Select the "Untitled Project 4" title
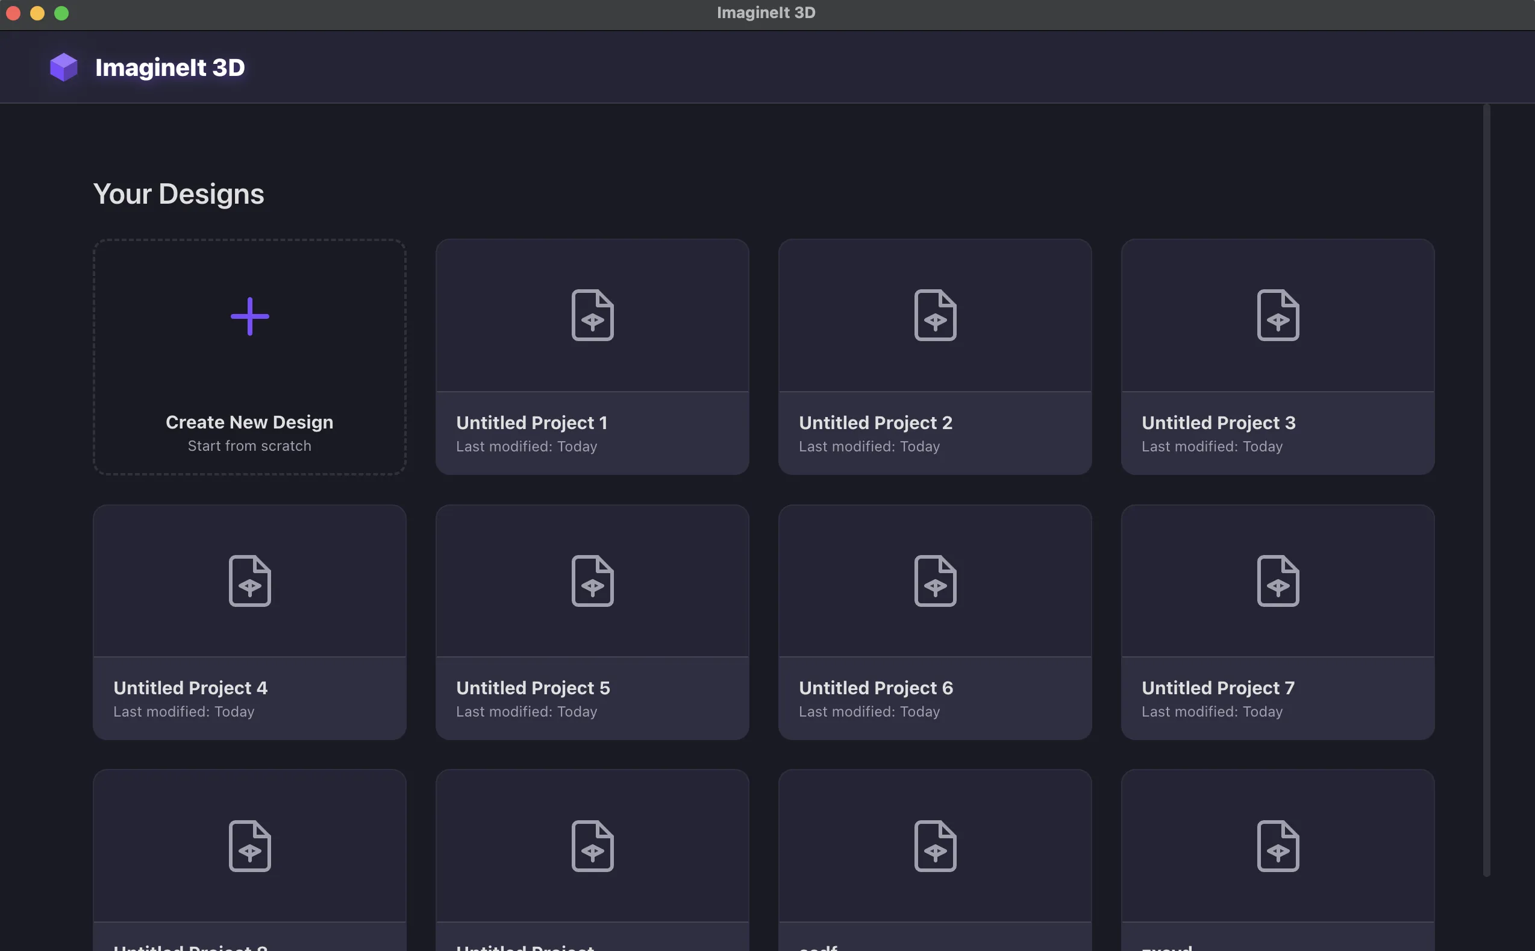Viewport: 1535px width, 951px height. (x=190, y=688)
